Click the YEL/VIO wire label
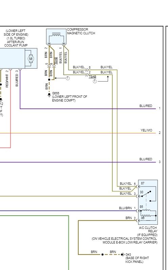 pos(146,130)
